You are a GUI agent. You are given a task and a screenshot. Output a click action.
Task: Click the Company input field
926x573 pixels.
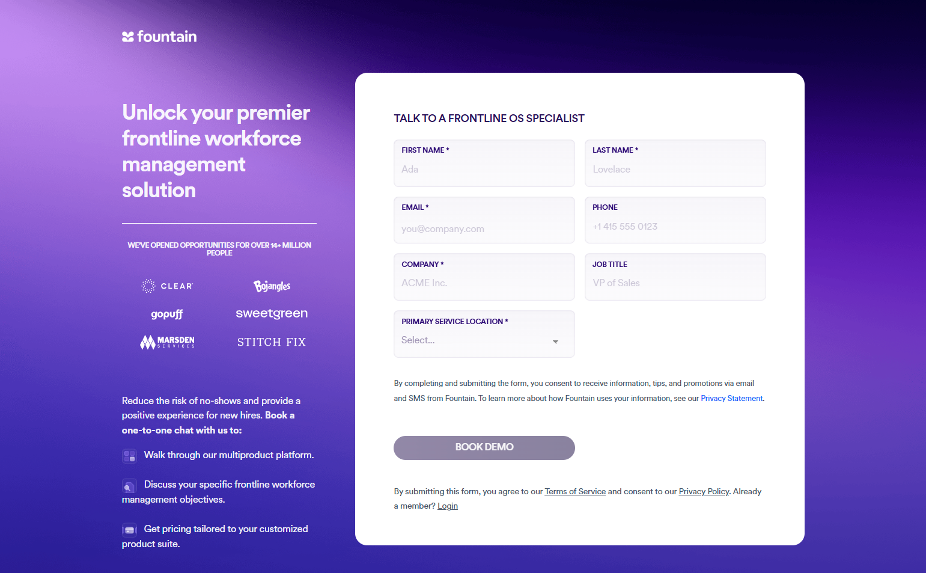[x=484, y=283]
